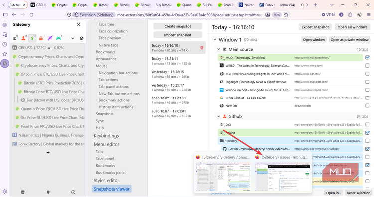This screenshot has width=374, height=197.
Task: Open the list all tabs dropdown
Action: 332,5
